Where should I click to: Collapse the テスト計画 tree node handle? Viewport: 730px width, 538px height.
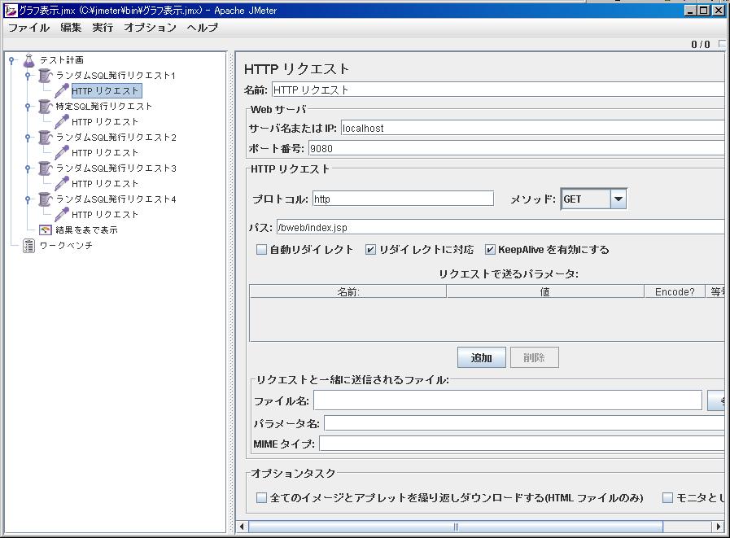tap(11, 60)
